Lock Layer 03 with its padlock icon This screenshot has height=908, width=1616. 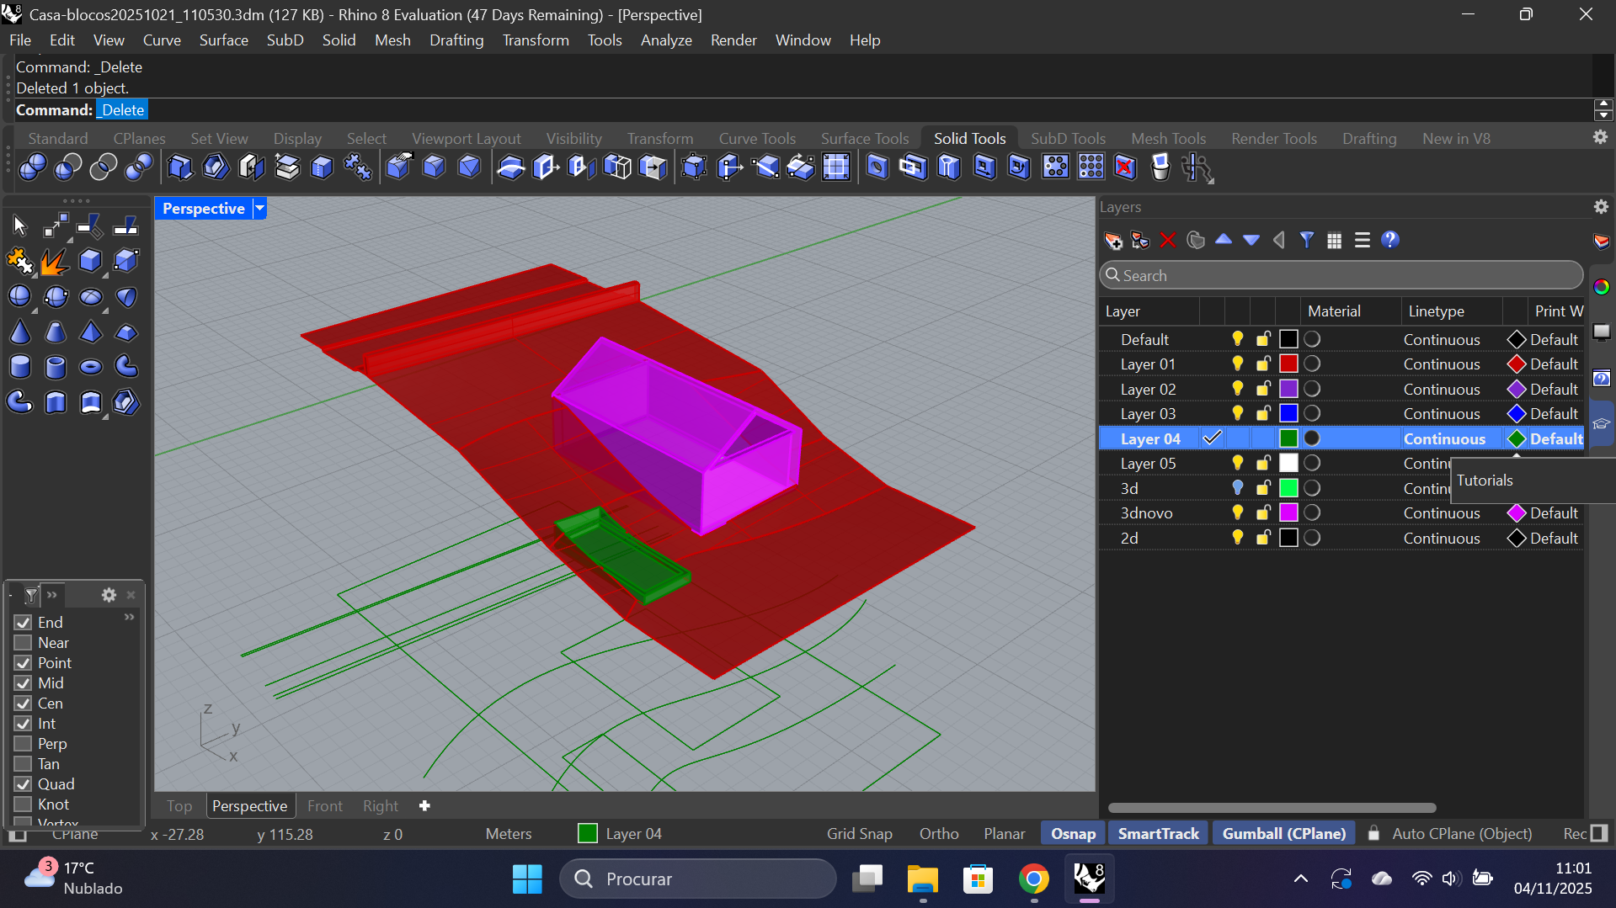tap(1263, 414)
